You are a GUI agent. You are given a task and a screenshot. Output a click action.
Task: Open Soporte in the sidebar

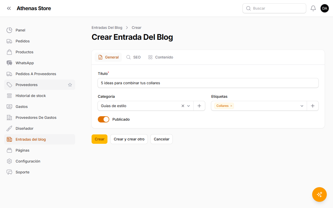(x=40, y=172)
